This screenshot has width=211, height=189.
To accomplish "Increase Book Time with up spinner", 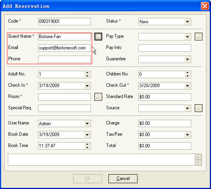I will 87,144.
